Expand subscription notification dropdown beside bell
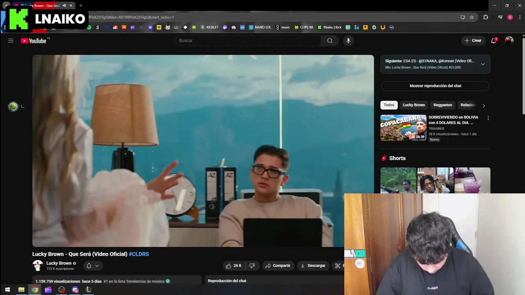The image size is (525, 295). 97,266
